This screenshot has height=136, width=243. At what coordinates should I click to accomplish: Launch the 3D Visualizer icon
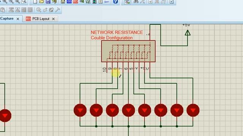pos(82,2)
